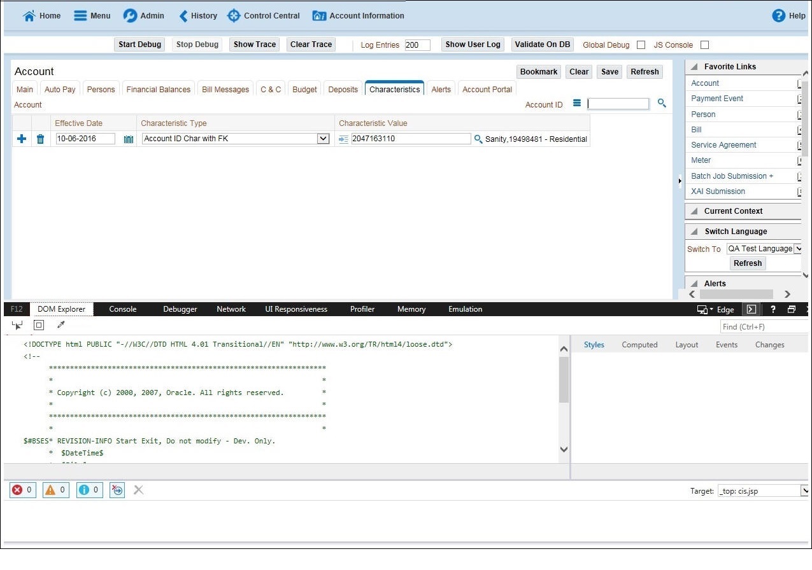Toggle the error count filter in dev tools
Viewport: 812px width, 570px height.
(22, 490)
